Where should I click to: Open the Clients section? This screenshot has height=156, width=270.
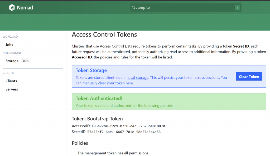pyautogui.click(x=11, y=81)
